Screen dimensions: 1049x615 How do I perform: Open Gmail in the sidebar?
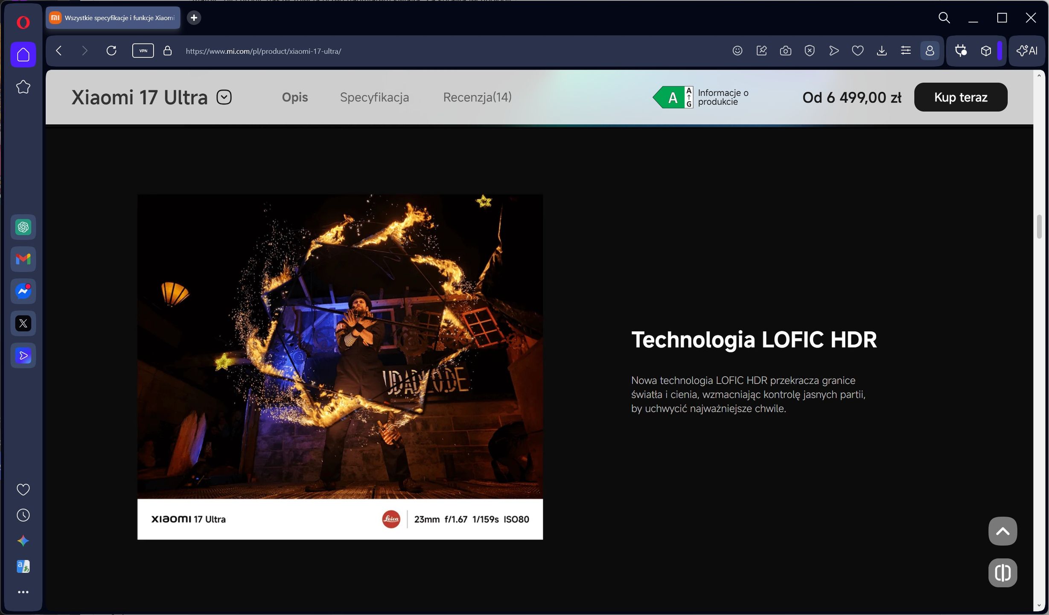23,259
